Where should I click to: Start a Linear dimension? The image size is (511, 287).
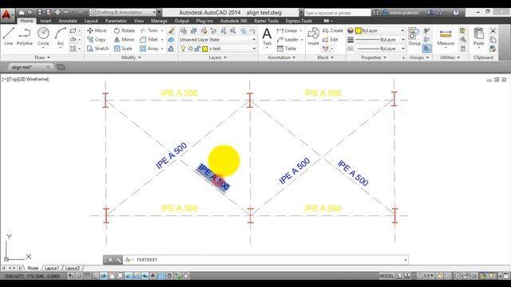[x=287, y=30]
